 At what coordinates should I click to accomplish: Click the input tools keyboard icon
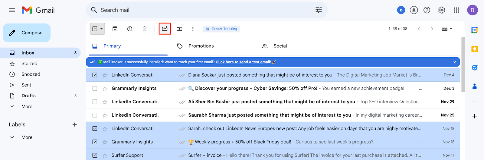444,29
